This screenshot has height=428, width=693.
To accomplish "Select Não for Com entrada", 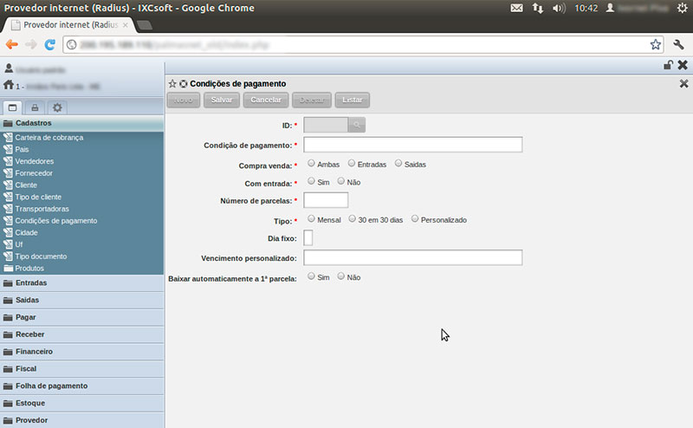I will click(340, 181).
